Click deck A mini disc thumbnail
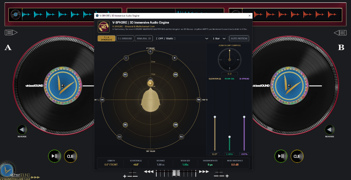Image resolution: width=351 pixels, height=180 pixels. tap(15, 14)
